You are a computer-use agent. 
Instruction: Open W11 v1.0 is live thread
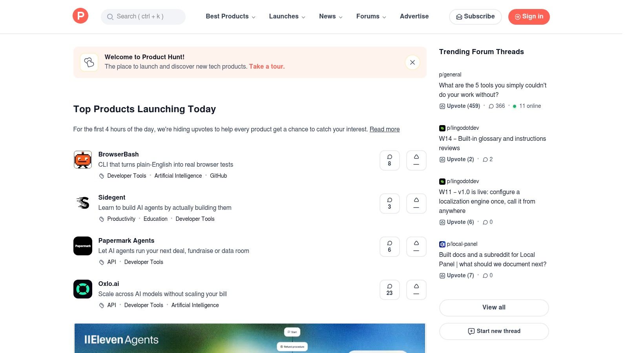click(x=487, y=201)
